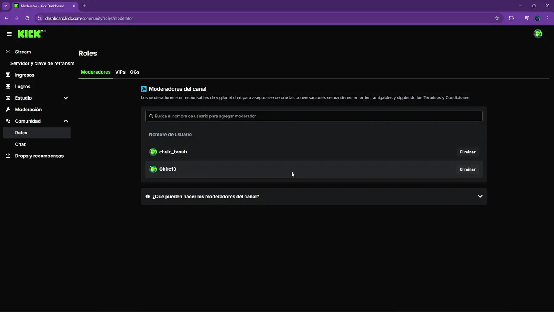Click Ghiro13's avatar icon
The image size is (554, 312).
(153, 169)
